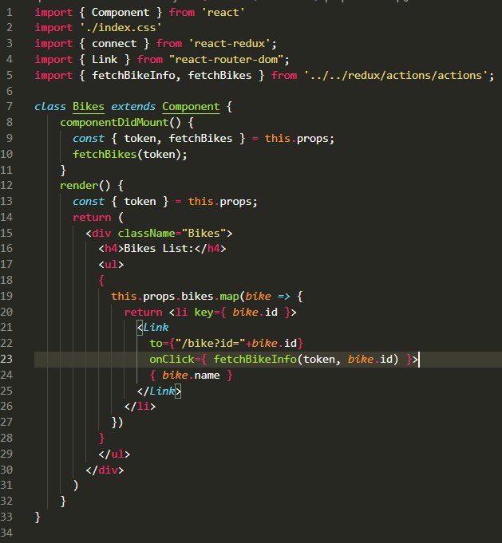The width and height of the screenshot is (502, 543).
Task: Click 'name' in bike.name on line 24
Action: click(x=207, y=375)
